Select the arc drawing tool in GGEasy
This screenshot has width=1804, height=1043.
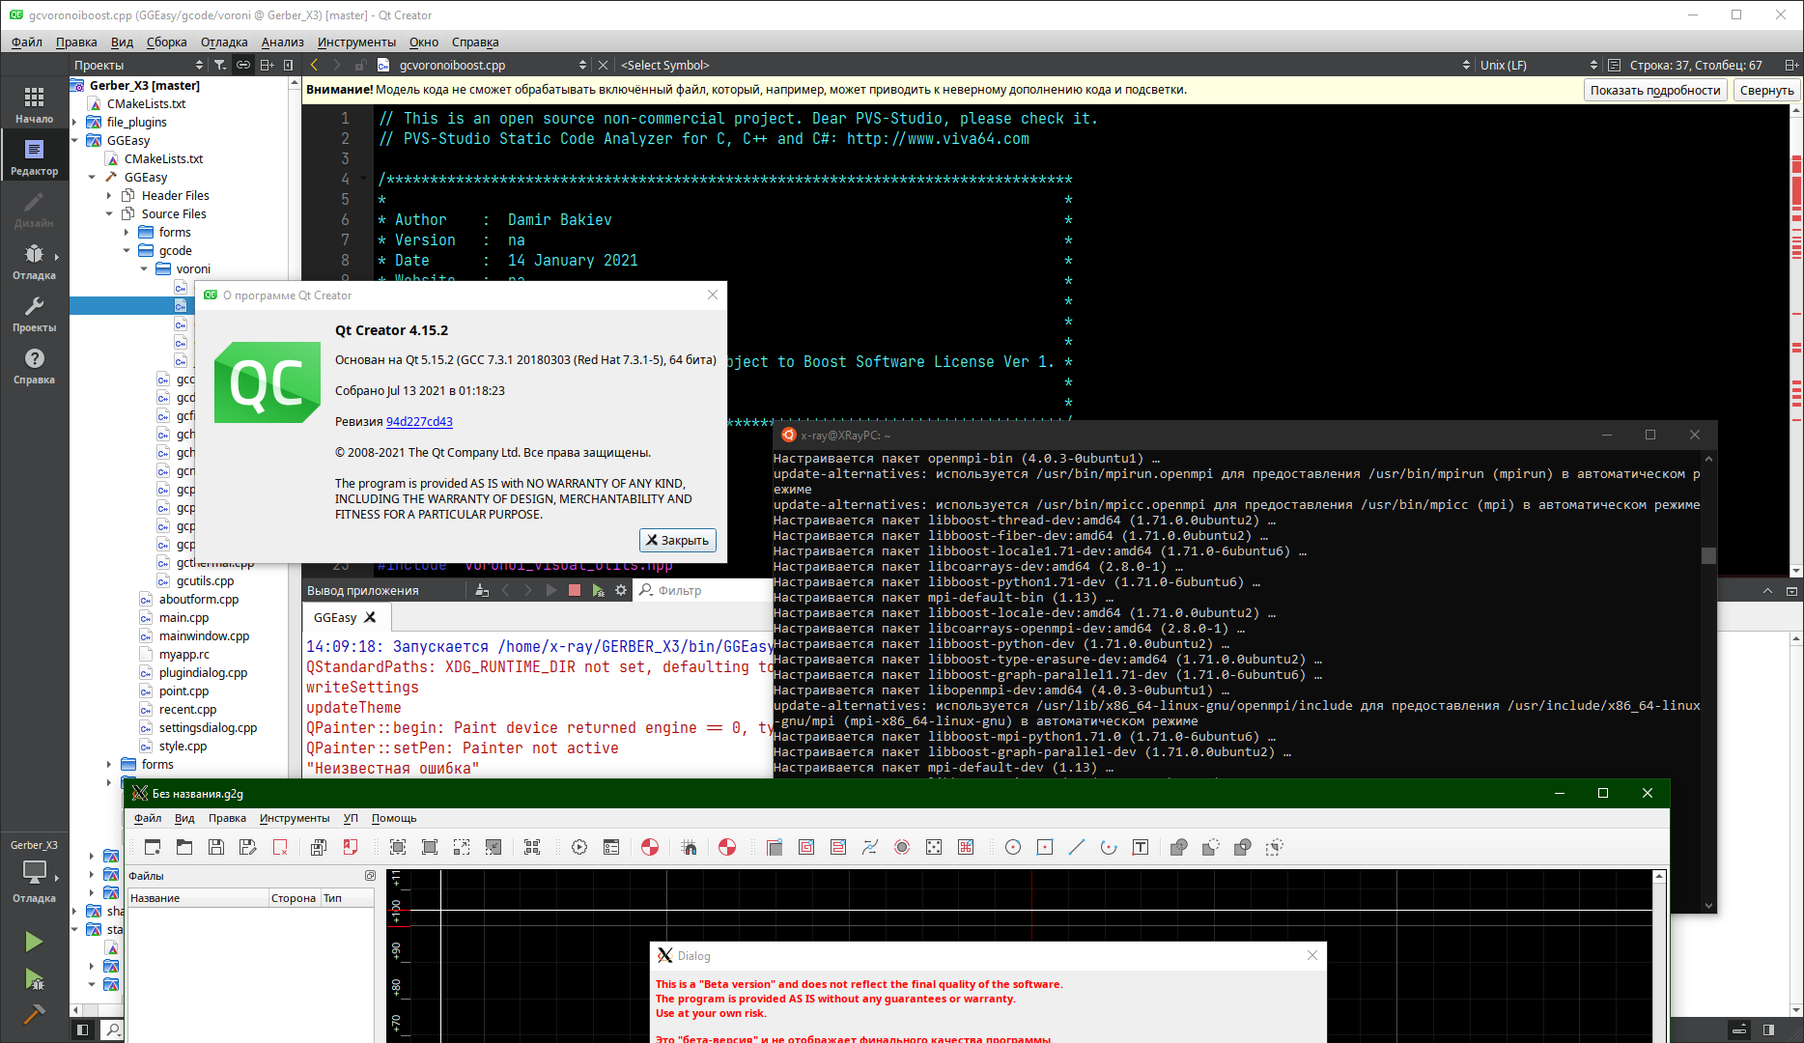click(x=1109, y=847)
